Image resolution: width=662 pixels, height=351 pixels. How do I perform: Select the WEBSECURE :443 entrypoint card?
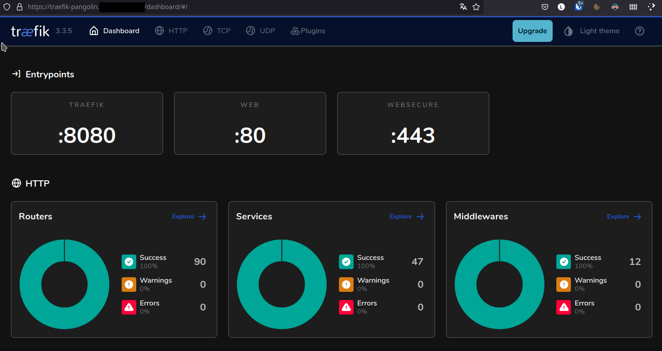point(413,123)
